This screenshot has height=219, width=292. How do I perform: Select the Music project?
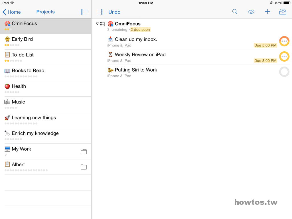(46, 104)
